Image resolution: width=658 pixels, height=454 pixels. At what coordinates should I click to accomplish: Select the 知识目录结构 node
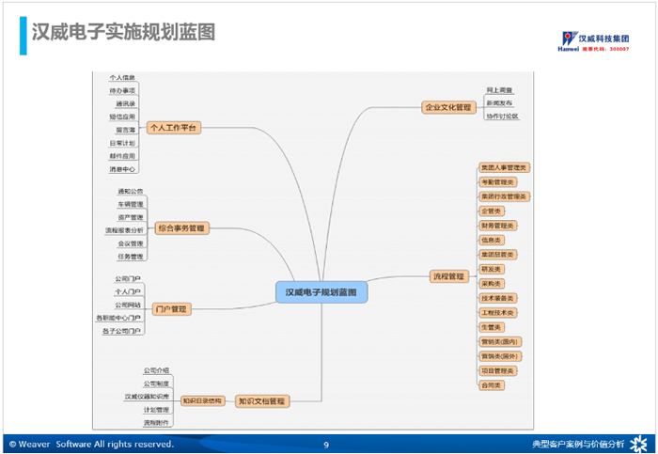[202, 401]
